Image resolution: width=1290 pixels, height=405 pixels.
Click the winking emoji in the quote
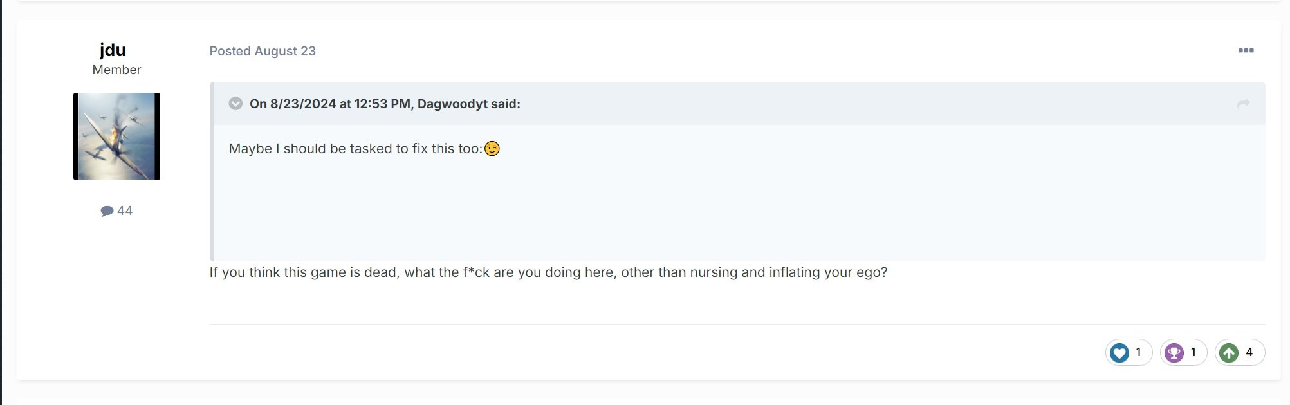pyautogui.click(x=492, y=149)
